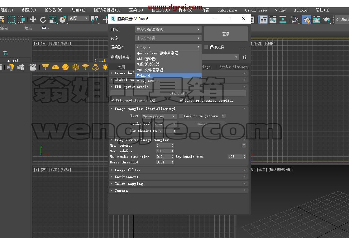Select the rectangular selection region tool
This screenshot has width=349, height=238.
coord(11,20)
